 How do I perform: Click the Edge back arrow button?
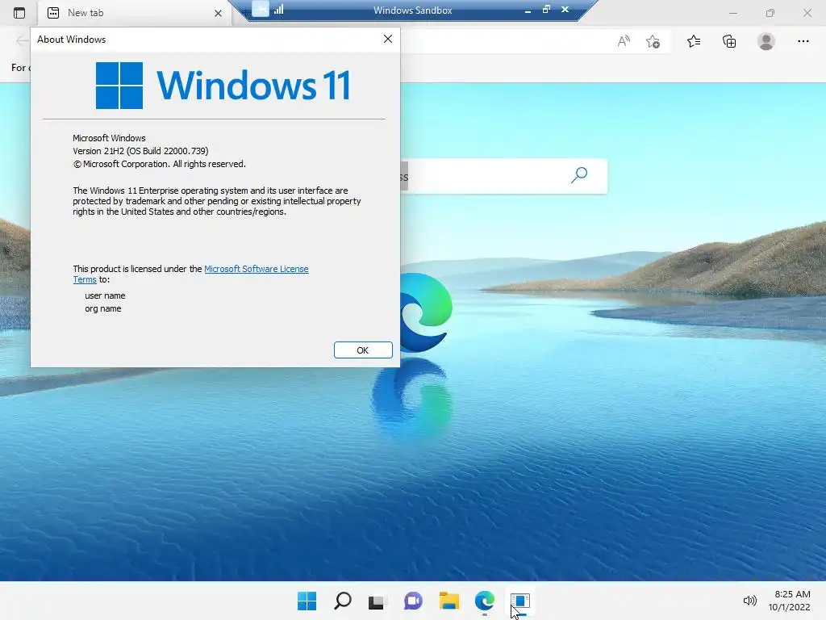pyautogui.click(x=21, y=41)
